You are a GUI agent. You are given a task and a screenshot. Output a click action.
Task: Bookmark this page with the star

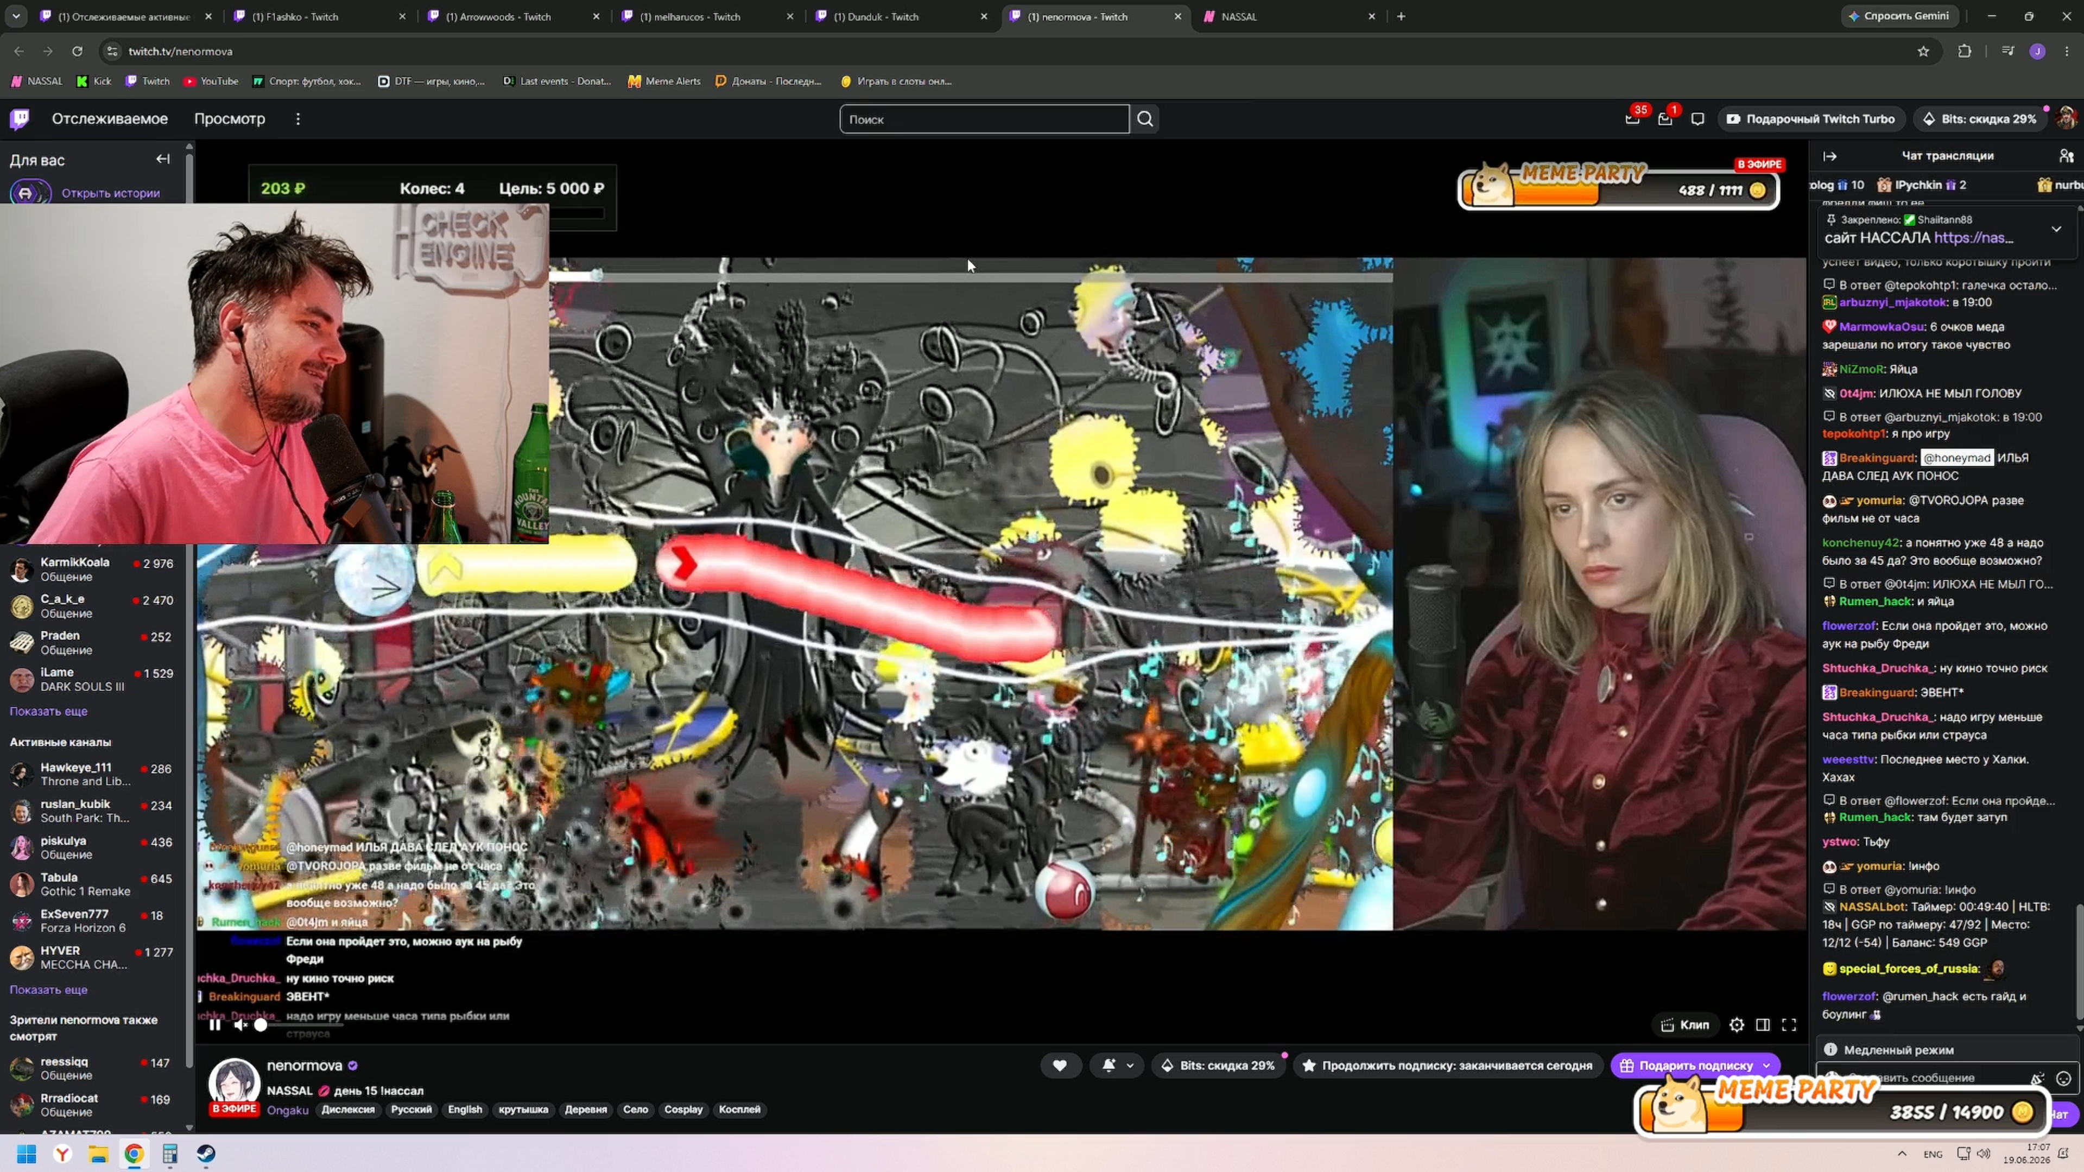point(1924,51)
